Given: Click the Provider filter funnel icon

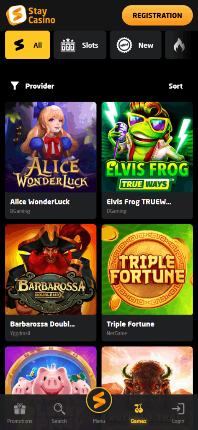Looking at the screenshot, I should click(x=15, y=86).
